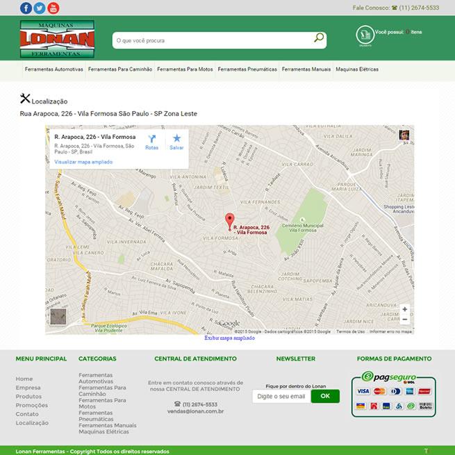The image size is (455, 455).
Task: Zoom out the map with minus button
Action: pos(405,320)
